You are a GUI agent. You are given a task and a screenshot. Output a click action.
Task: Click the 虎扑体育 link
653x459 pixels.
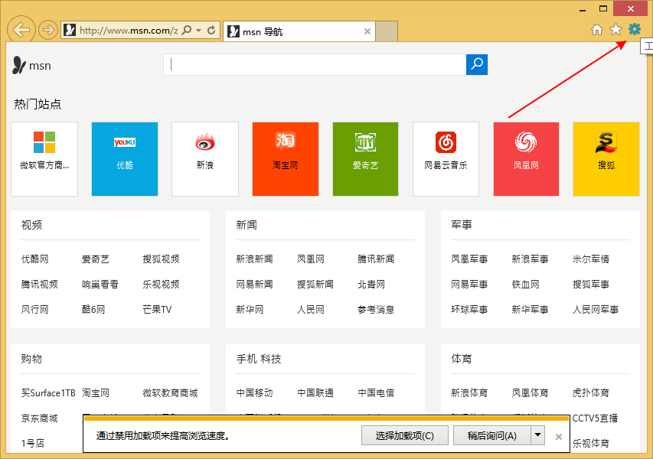tap(591, 393)
